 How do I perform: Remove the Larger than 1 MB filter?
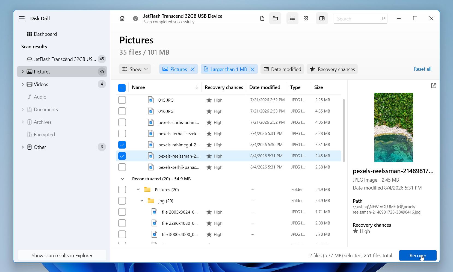(x=253, y=69)
